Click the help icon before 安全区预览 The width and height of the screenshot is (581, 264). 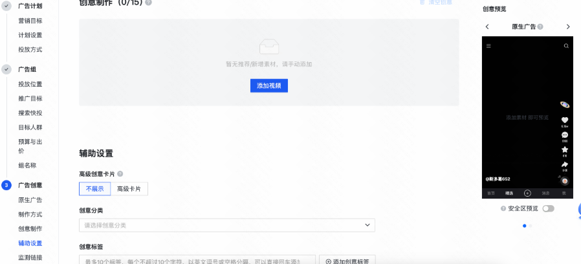503,208
